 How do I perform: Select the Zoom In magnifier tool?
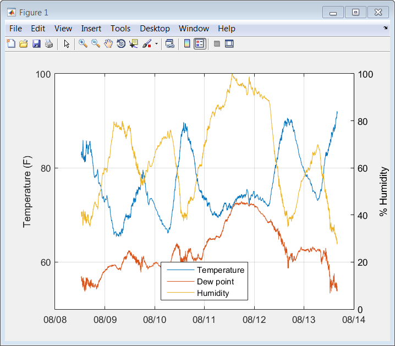[x=83, y=44]
